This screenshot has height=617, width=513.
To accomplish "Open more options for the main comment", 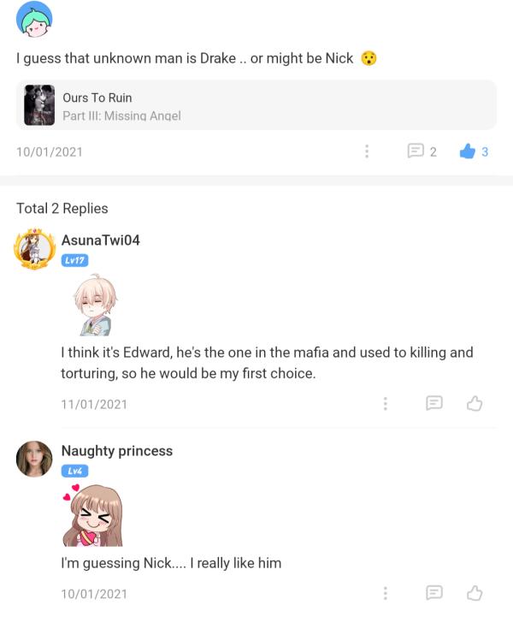I will [x=367, y=151].
